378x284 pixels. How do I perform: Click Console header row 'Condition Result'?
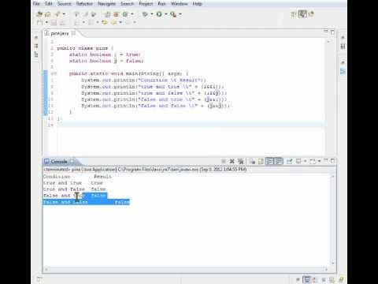[x=77, y=177]
